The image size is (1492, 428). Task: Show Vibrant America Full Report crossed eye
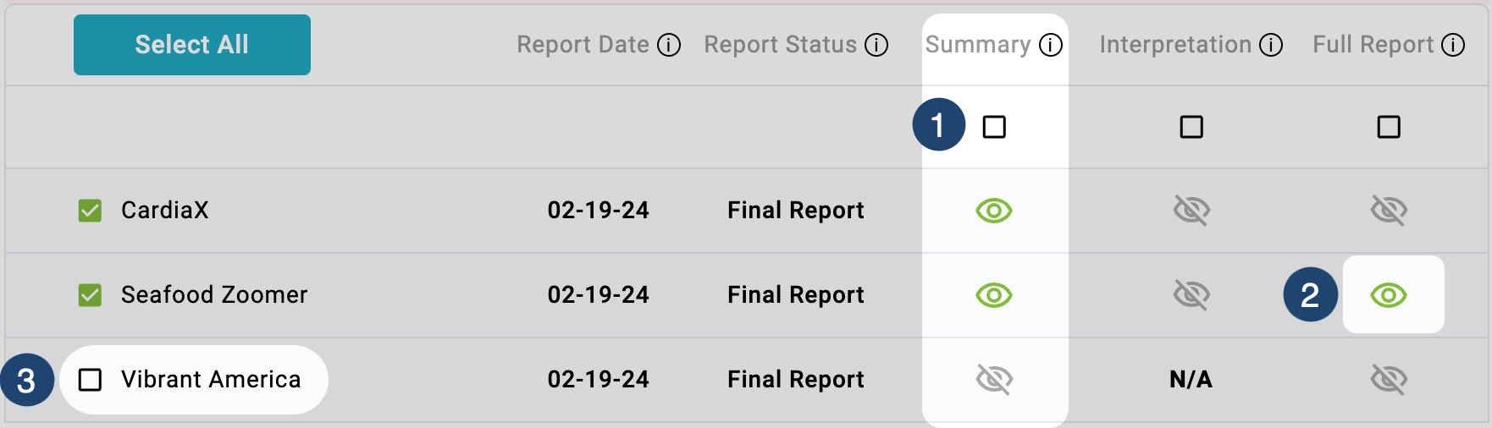point(1389,380)
